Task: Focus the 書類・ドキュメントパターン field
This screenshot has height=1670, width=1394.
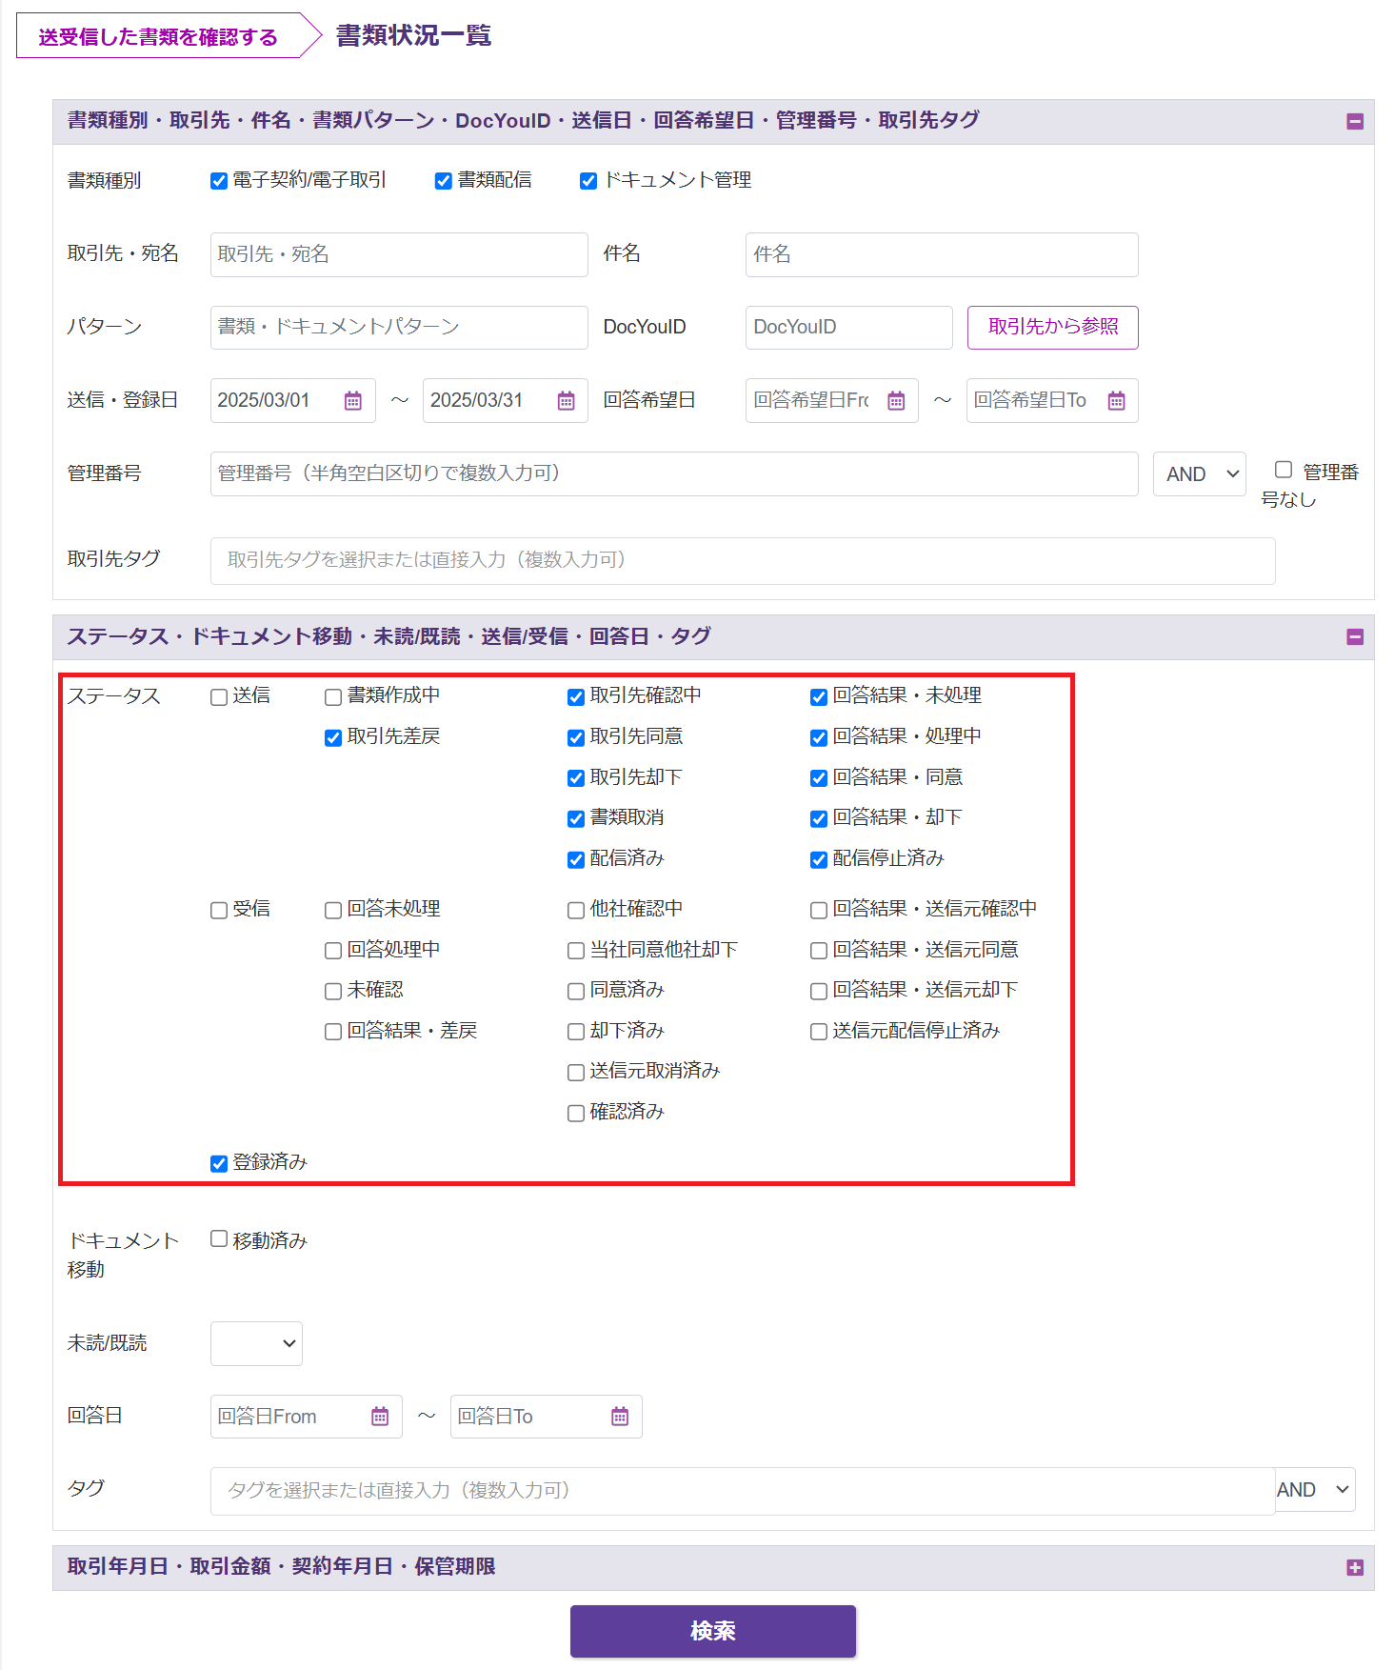Action: (399, 328)
